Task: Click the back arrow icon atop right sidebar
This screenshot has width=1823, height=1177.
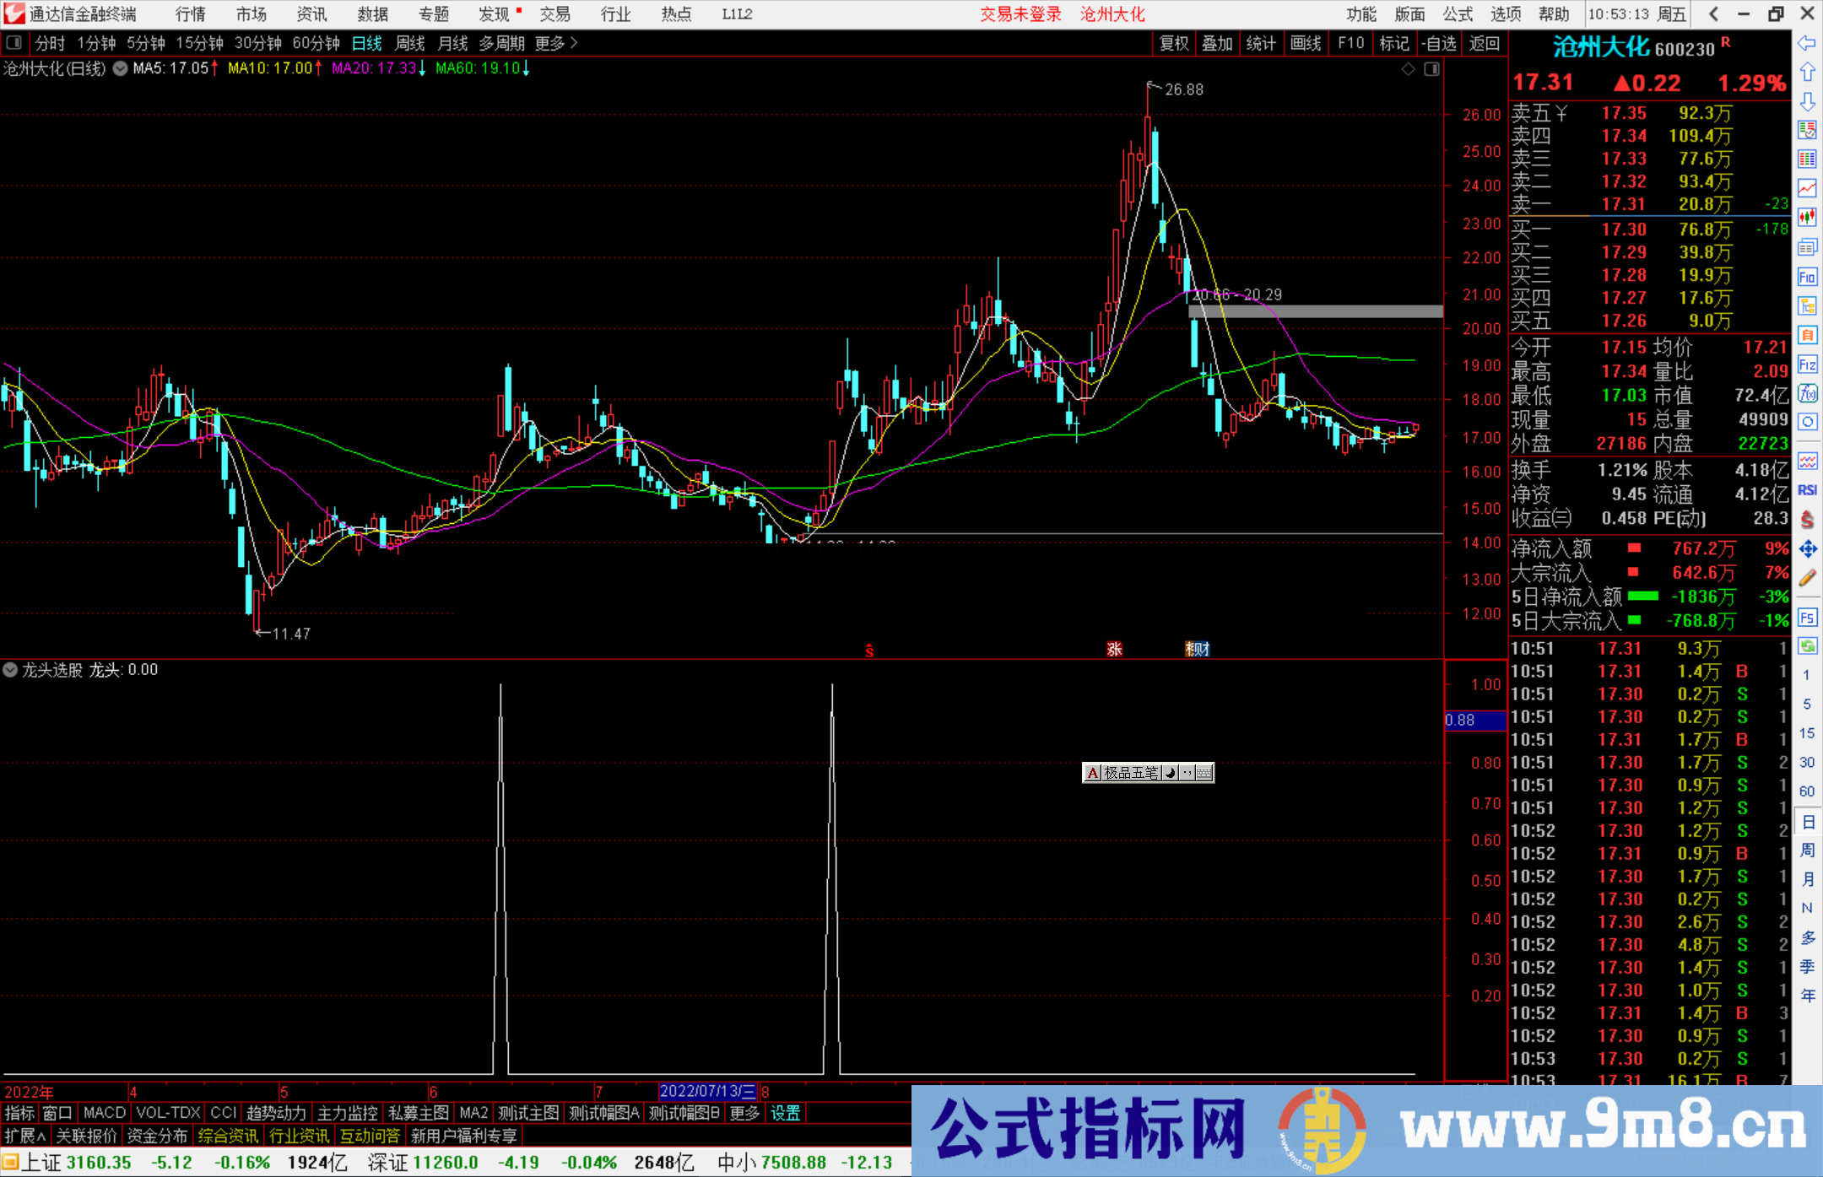Action: click(x=1807, y=45)
